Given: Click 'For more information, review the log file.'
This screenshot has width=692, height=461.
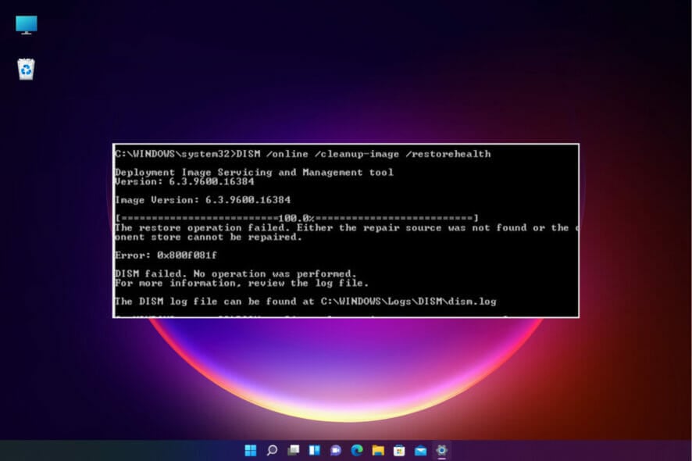Looking at the screenshot, I should [x=241, y=283].
